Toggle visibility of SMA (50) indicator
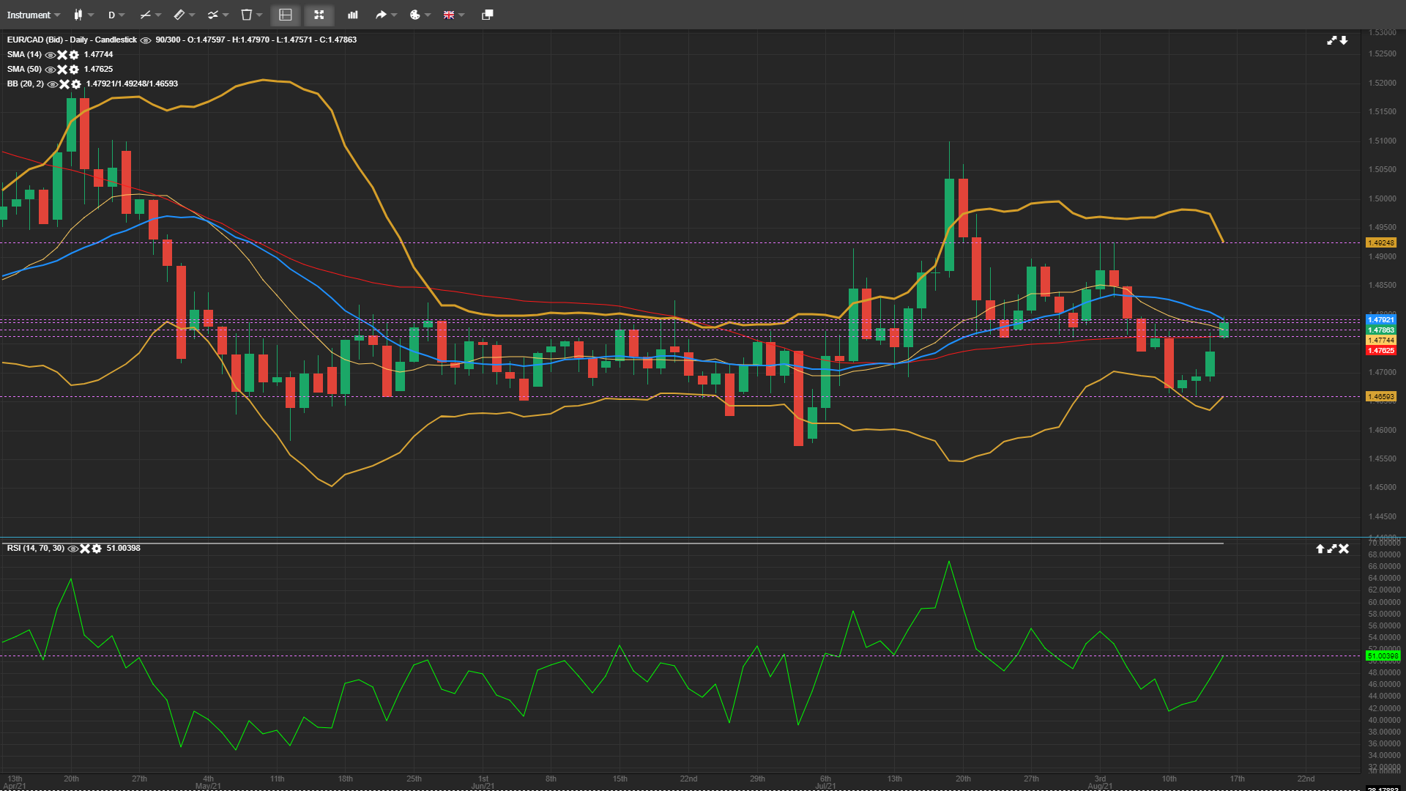The height and width of the screenshot is (791, 1406). coord(51,70)
